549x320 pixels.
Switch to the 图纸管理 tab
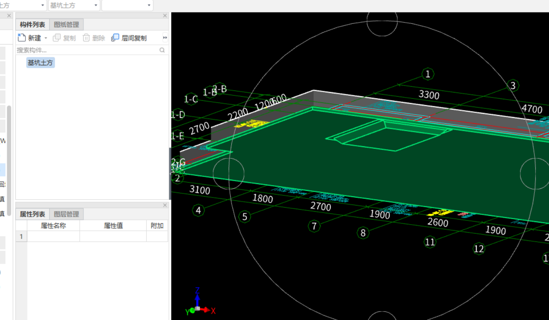pos(66,25)
